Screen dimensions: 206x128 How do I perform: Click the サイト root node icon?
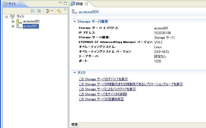(12, 17)
